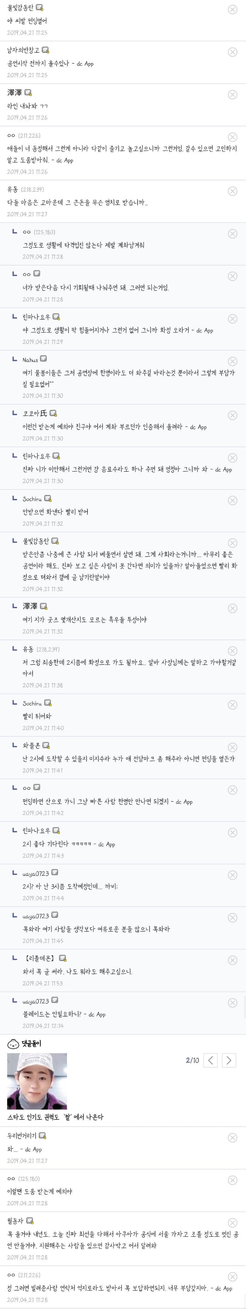Go to previous 댓글돌이 ad slide
The width and height of the screenshot is (246, 1309).
click(210, 1061)
